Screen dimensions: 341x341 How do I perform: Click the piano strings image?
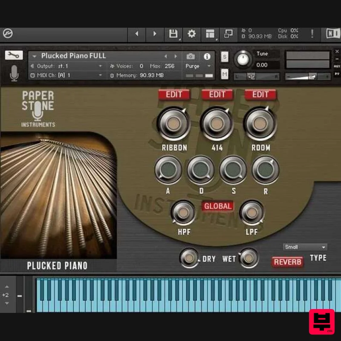click(58, 195)
